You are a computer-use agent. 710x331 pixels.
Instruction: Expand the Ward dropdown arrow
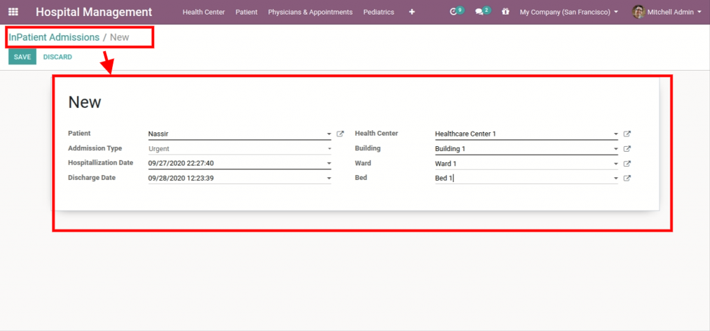pyautogui.click(x=616, y=164)
